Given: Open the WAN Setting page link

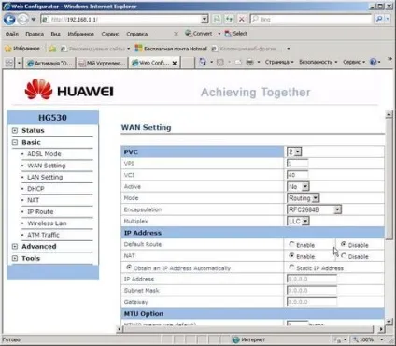Looking at the screenshot, I should (47, 166).
